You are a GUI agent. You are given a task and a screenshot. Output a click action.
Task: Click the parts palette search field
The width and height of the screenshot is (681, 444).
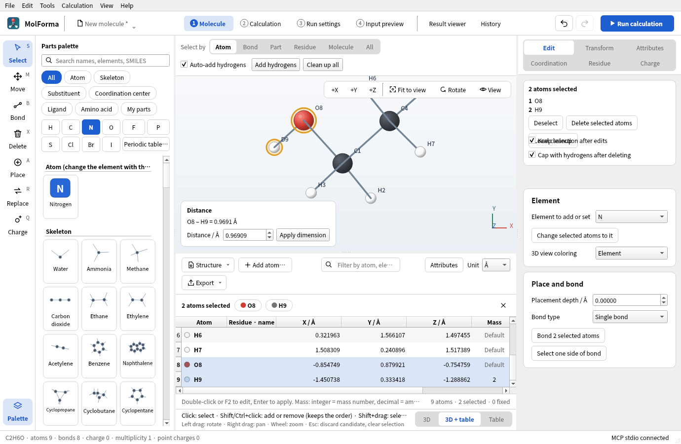106,61
